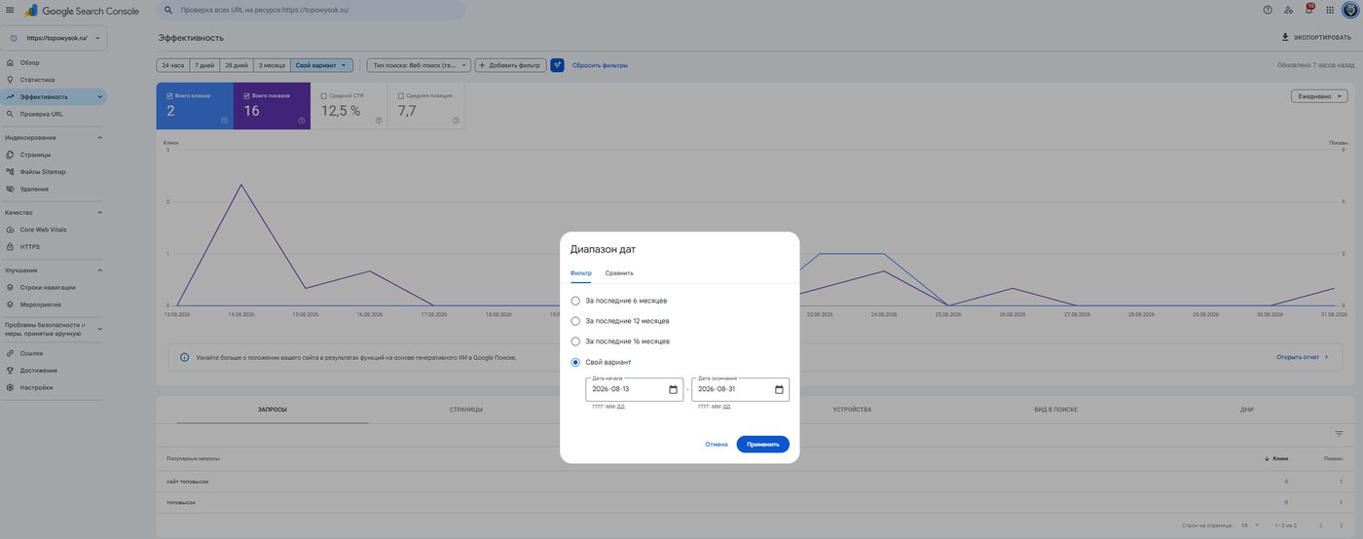Viewport: 1363px width, 539px height.
Task: Open Тип поиска: Веб-поиск filter dropdown
Action: point(419,65)
